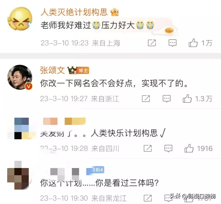Open 人类灭绝计划构思 user profile name

pyautogui.click(x=74, y=12)
